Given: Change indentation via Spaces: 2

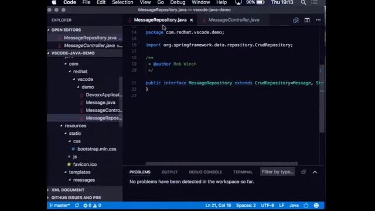Looking at the screenshot, I should tap(246, 205).
